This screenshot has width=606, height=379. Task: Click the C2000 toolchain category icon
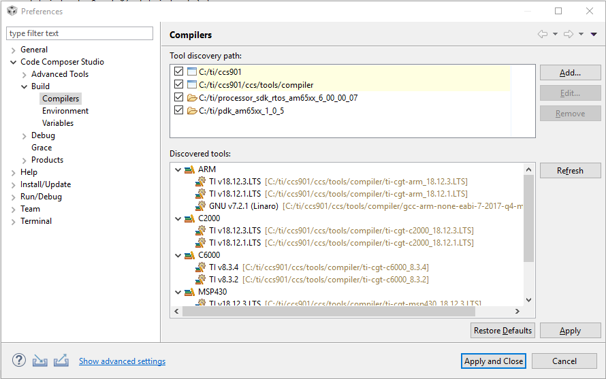[x=189, y=218]
